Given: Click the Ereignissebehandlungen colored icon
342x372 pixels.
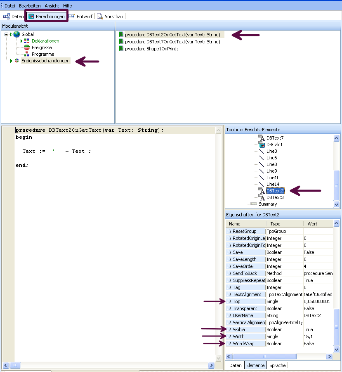Looking at the screenshot, I should tap(17, 61).
